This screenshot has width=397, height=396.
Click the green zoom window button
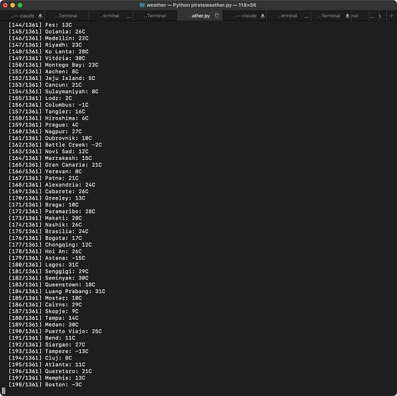(20, 5)
